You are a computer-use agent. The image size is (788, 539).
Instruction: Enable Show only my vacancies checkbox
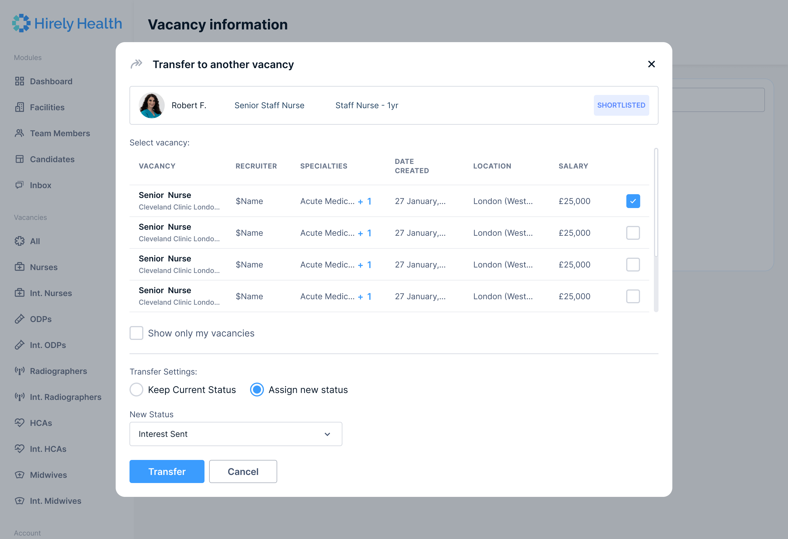coord(136,333)
